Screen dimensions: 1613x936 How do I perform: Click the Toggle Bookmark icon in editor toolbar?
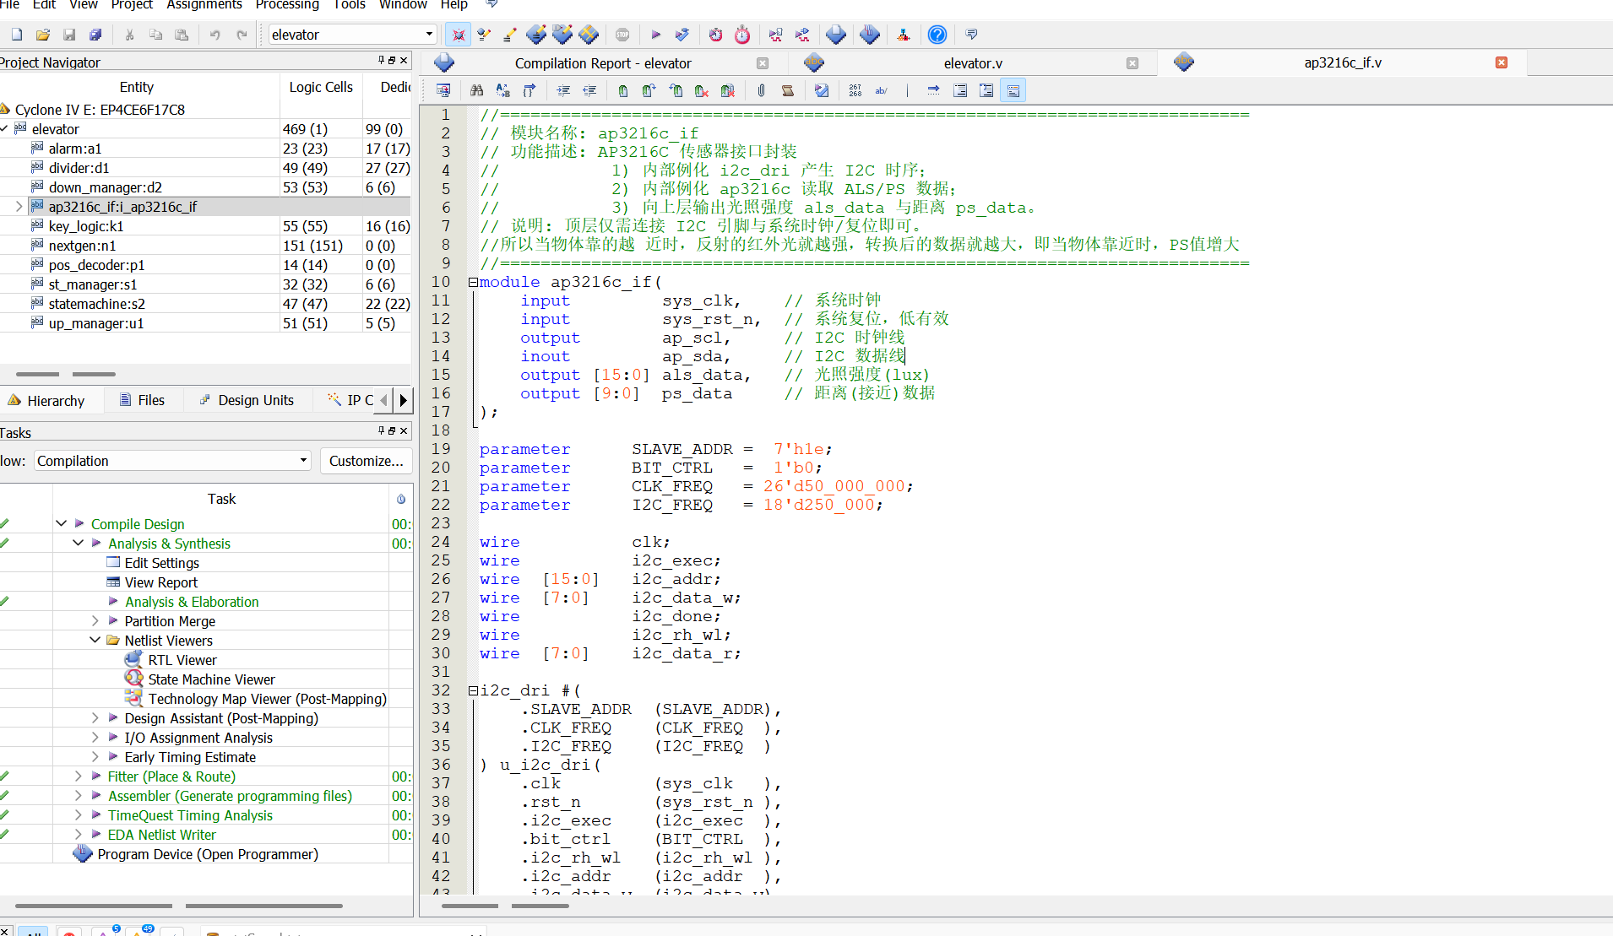click(x=622, y=90)
